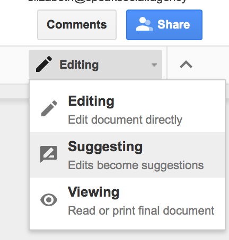Image resolution: width=229 pixels, height=240 pixels.
Task: Click the Suggesting comment-pencil icon
Action: (x=49, y=154)
